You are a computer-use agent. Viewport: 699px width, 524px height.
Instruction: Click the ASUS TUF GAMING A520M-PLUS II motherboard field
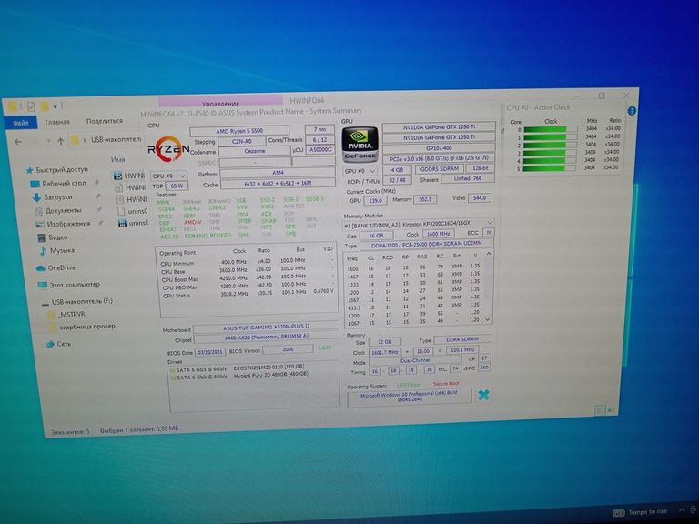coord(266,327)
